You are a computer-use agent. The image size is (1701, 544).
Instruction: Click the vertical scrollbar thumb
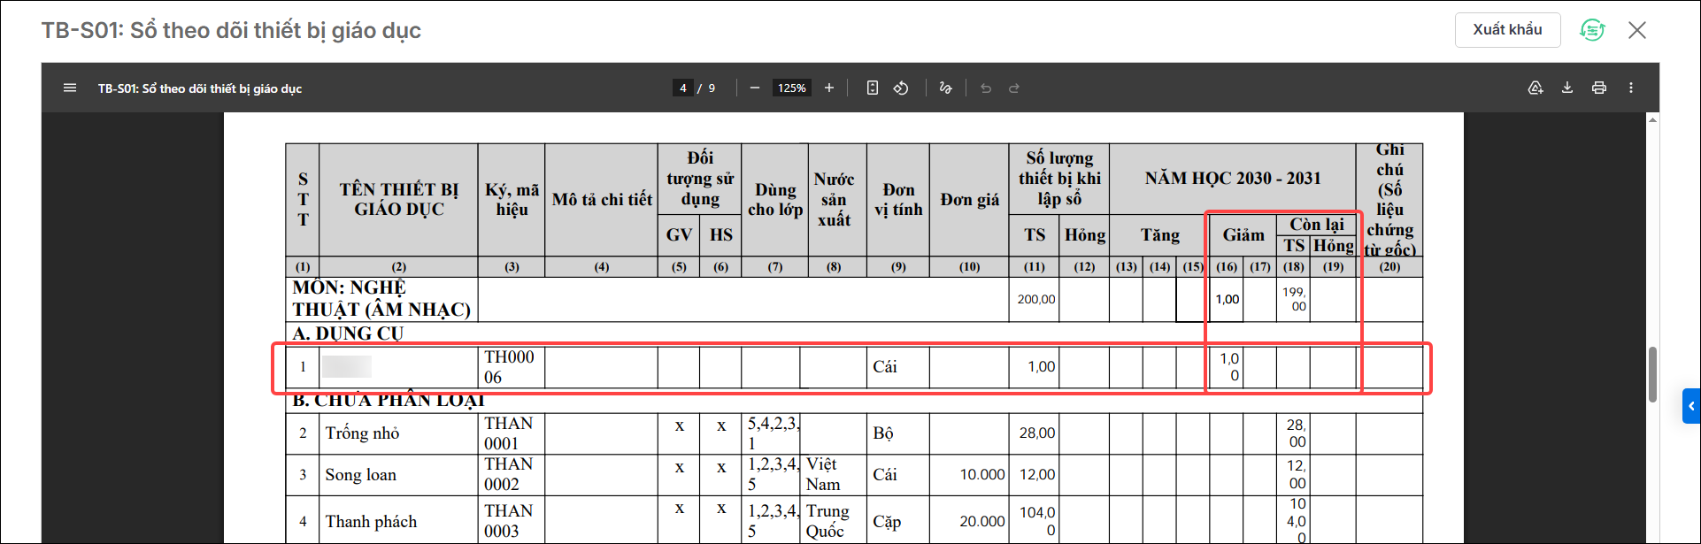pyautogui.click(x=1652, y=374)
